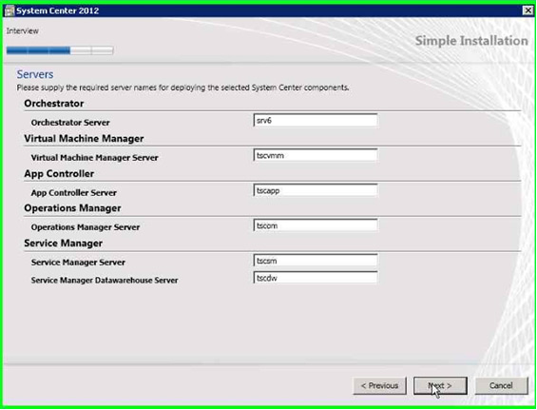Edit the Service Manager Server field
The image size is (537, 410).
[x=316, y=261]
